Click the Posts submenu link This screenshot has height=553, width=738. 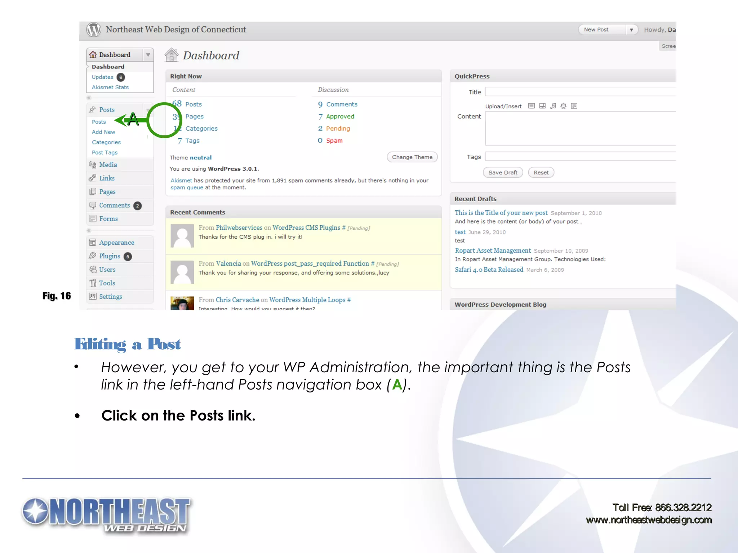coord(99,122)
